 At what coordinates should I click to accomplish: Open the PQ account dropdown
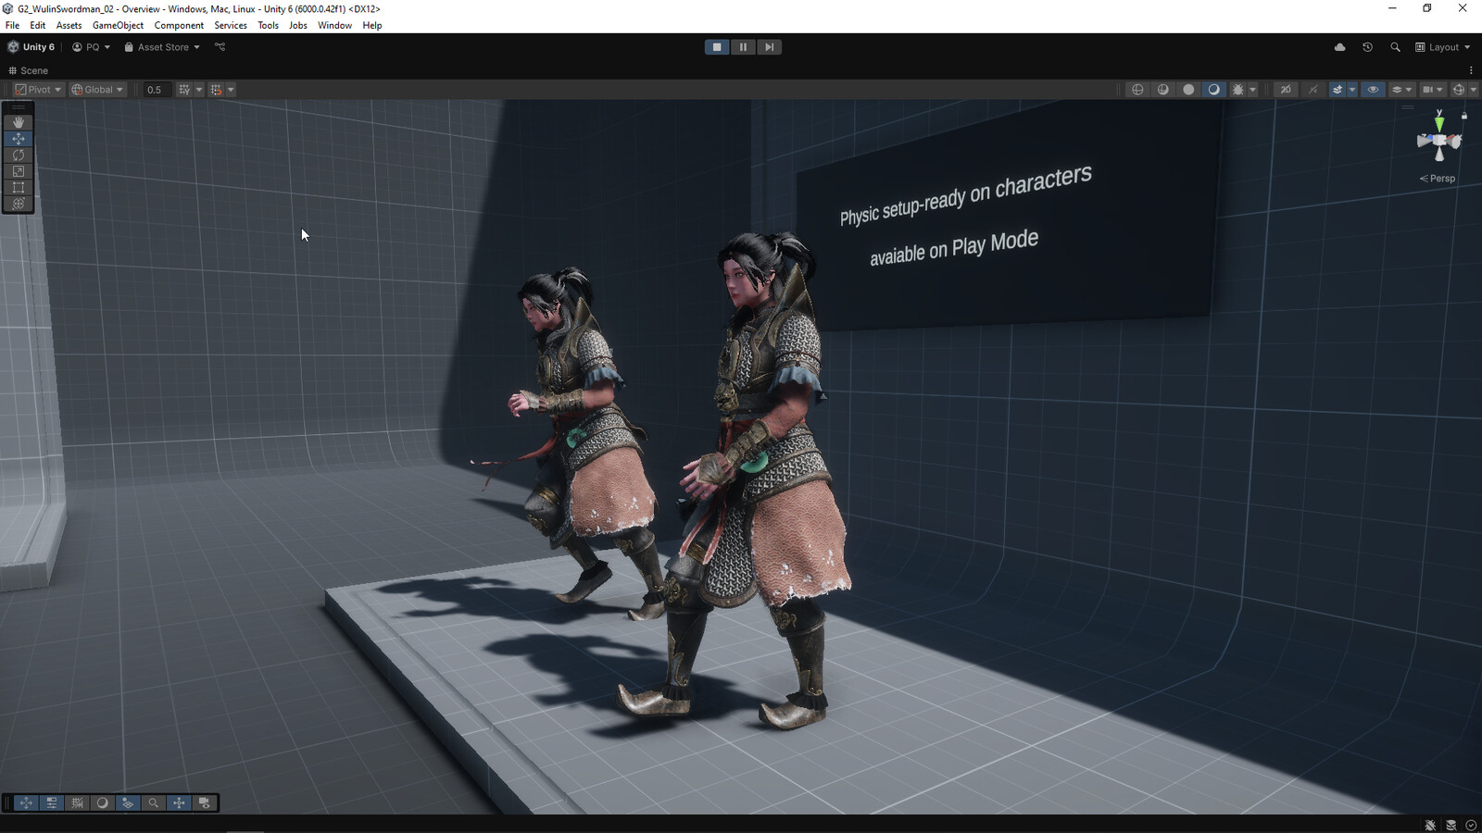(x=91, y=47)
